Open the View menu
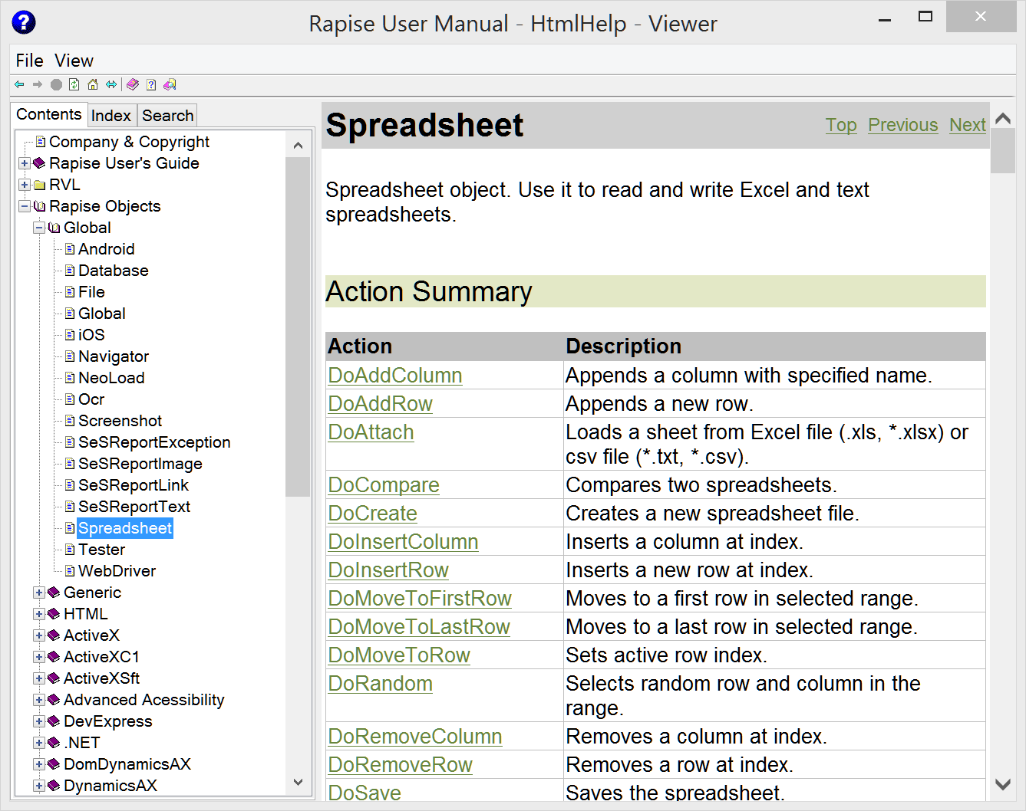The image size is (1026, 811). pyautogui.click(x=74, y=61)
